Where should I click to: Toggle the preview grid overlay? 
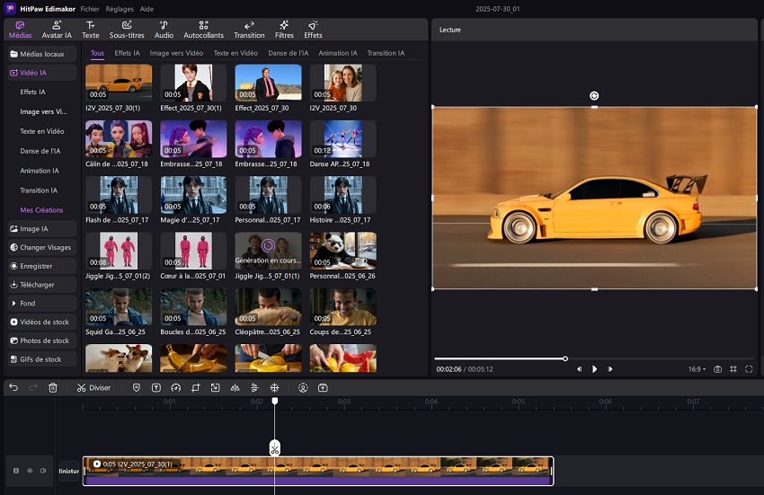click(x=733, y=369)
